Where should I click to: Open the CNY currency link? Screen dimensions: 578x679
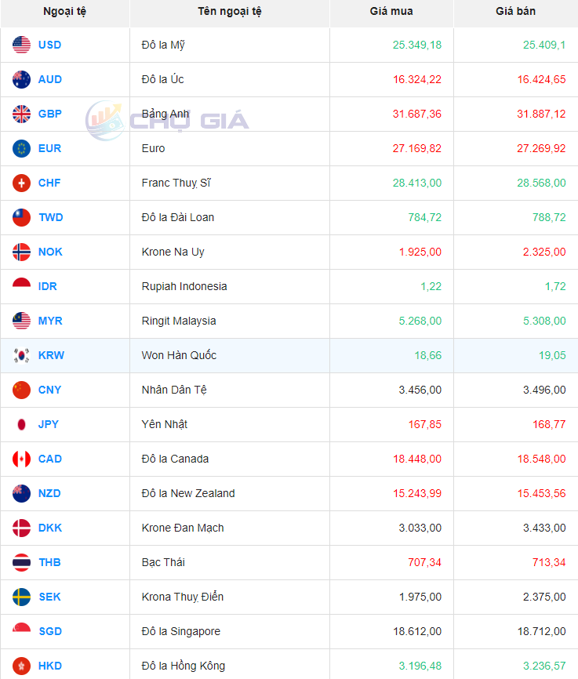(x=49, y=390)
